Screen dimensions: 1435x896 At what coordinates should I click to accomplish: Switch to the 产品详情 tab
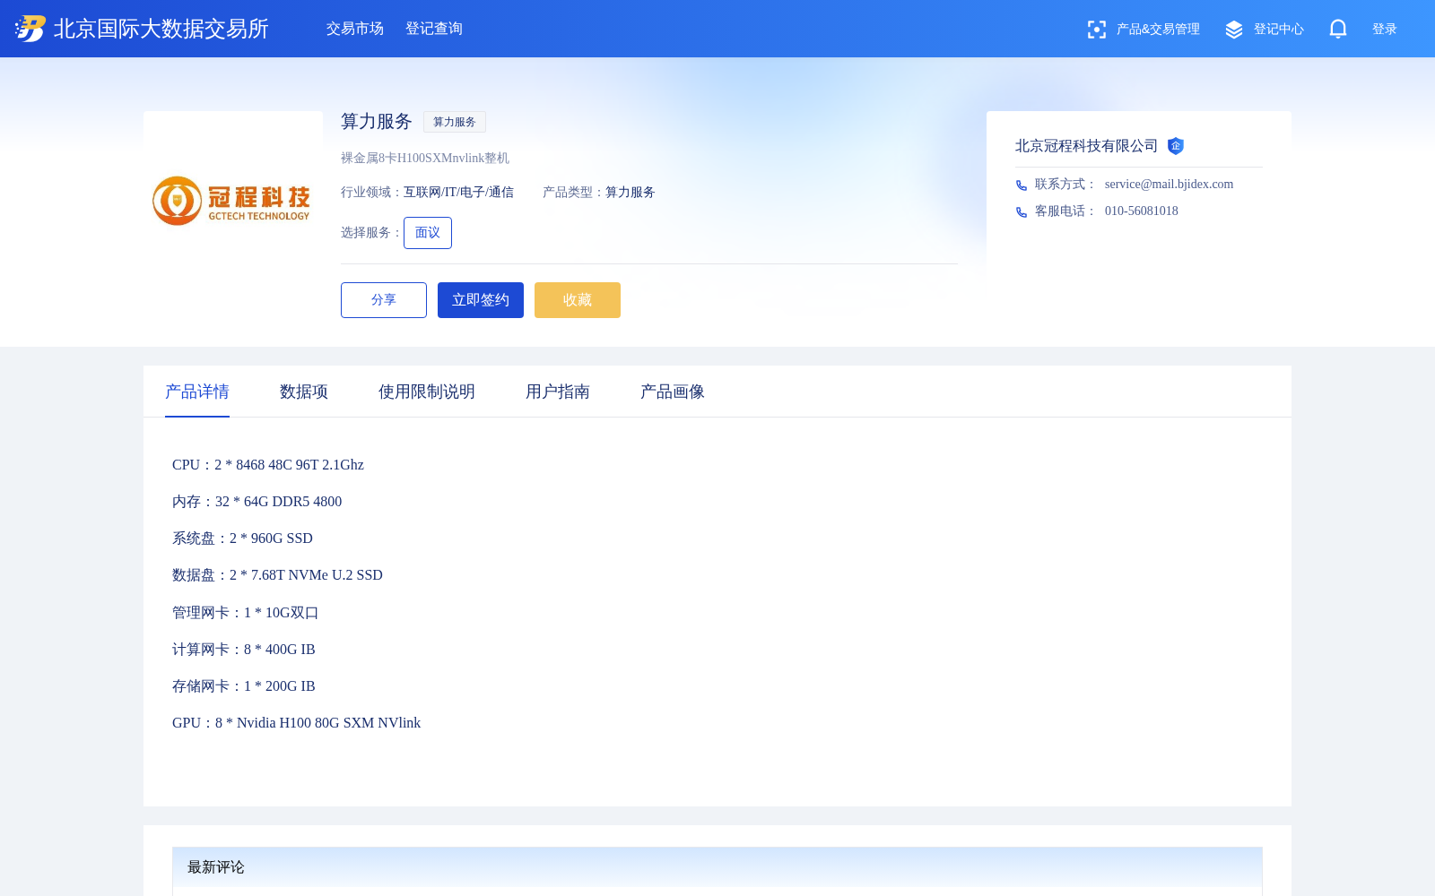197,392
